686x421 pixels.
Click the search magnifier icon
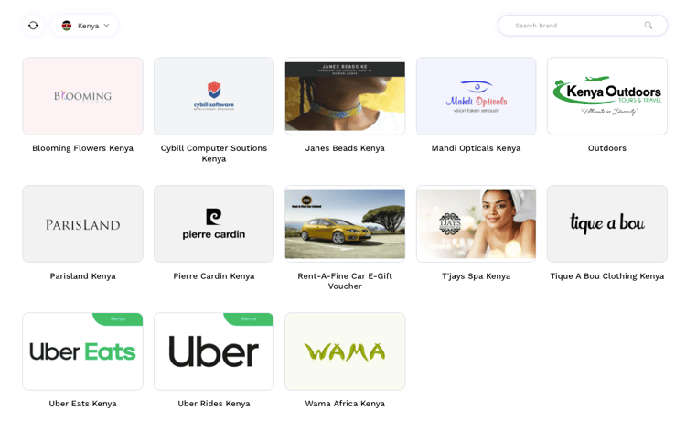[648, 26]
